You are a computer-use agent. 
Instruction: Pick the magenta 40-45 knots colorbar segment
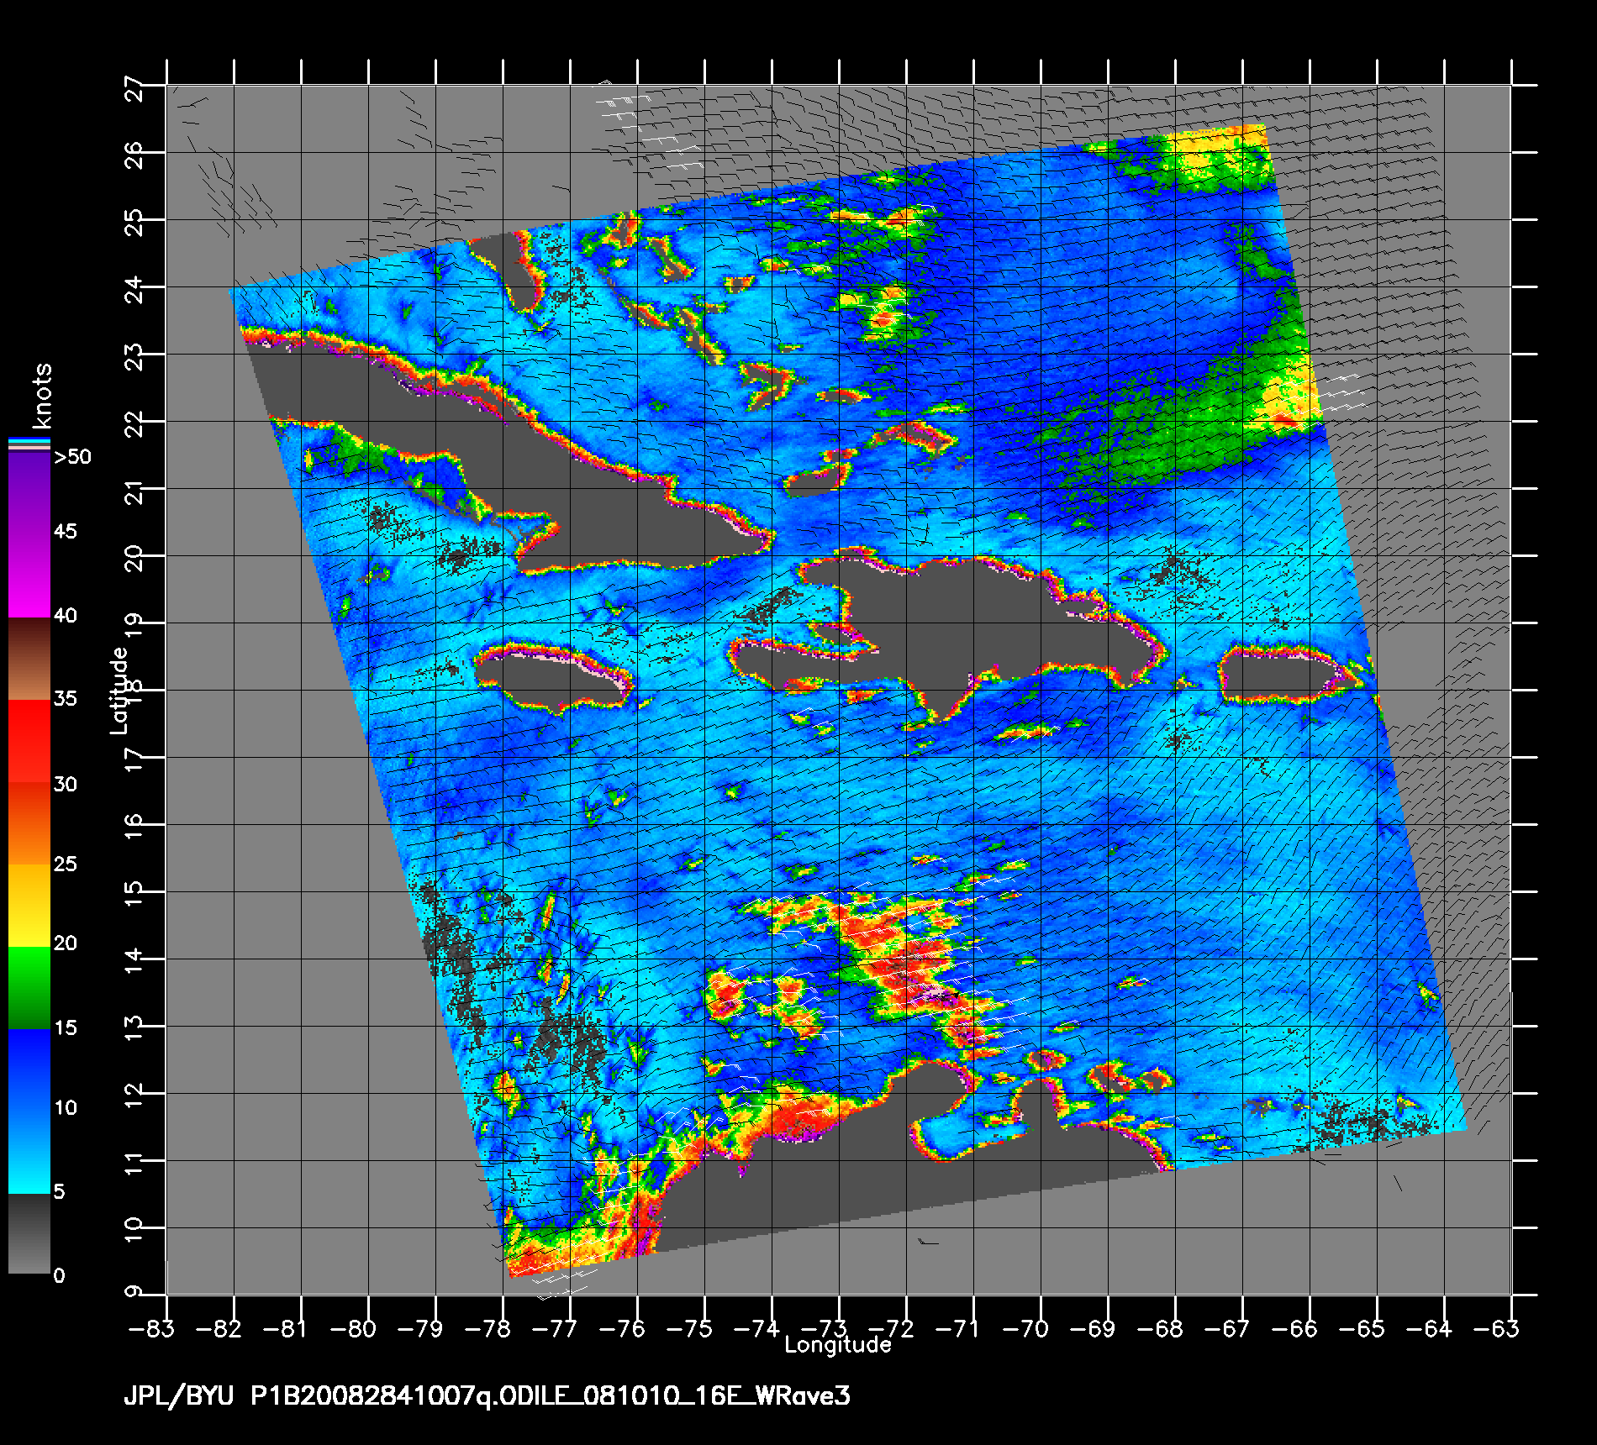click(x=29, y=578)
